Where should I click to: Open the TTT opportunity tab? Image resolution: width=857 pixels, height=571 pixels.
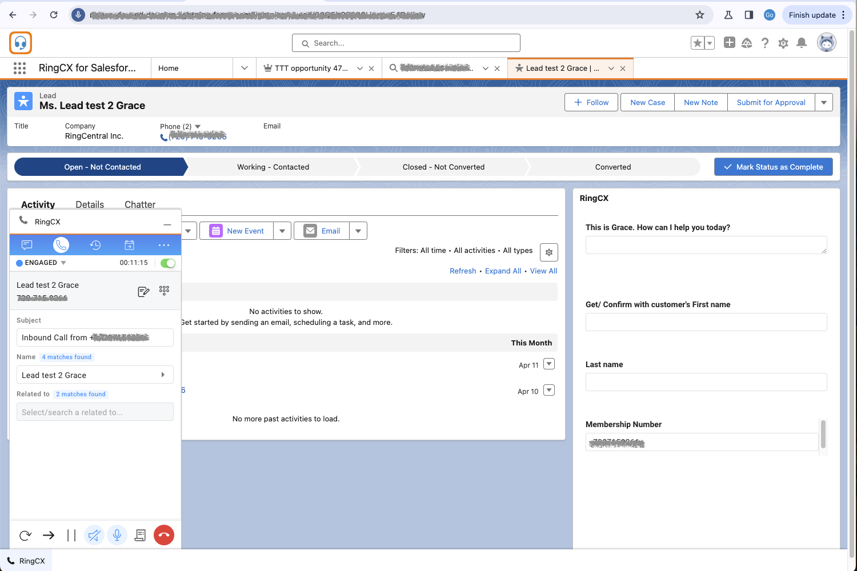click(x=311, y=69)
